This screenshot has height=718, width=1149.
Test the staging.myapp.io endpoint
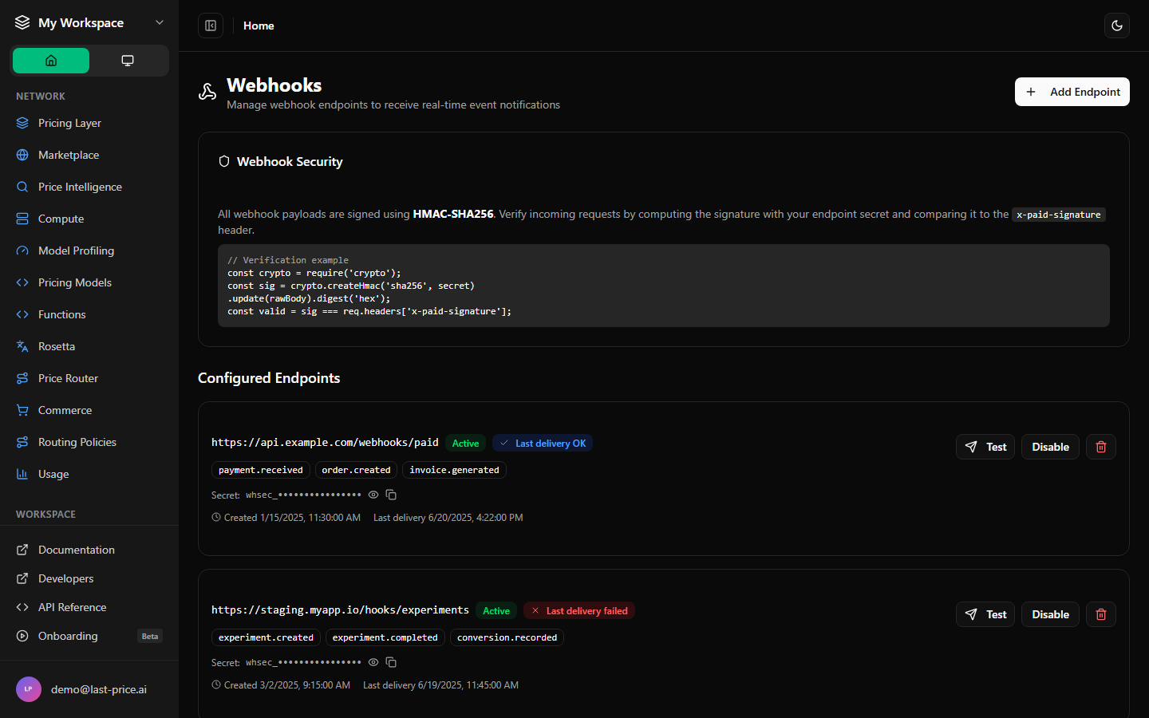pyautogui.click(x=985, y=614)
